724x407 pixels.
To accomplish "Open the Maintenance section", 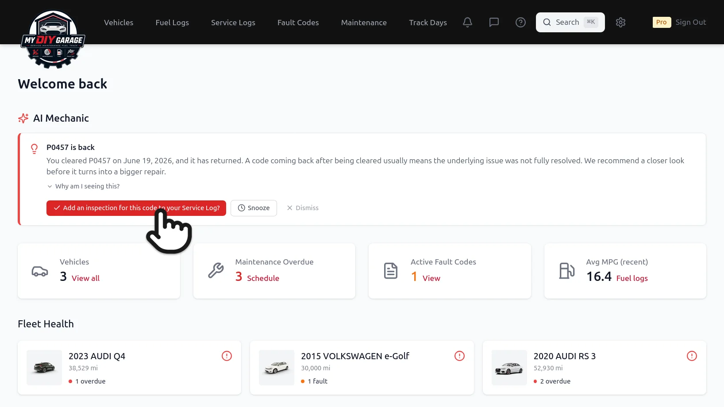I will 364,23.
